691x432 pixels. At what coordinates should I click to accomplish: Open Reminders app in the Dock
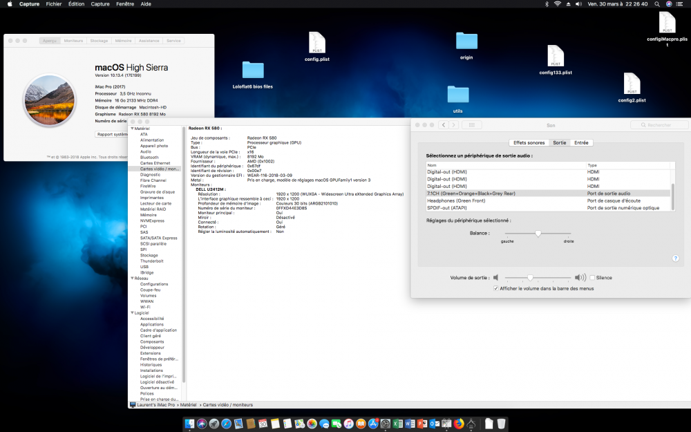pos(287,424)
